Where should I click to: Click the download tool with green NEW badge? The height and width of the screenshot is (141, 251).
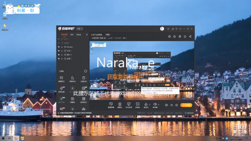pos(61,100)
